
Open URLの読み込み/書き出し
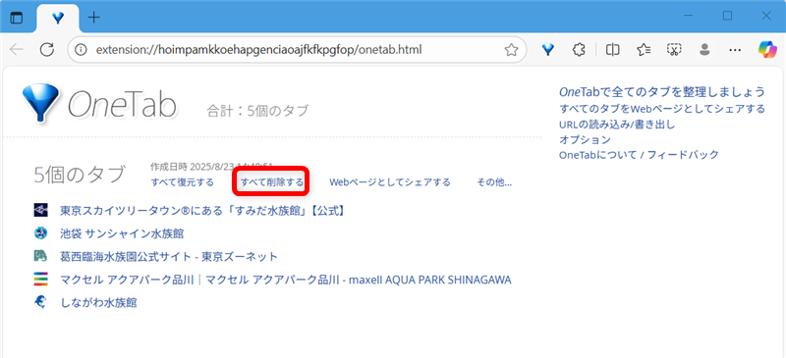point(617,125)
